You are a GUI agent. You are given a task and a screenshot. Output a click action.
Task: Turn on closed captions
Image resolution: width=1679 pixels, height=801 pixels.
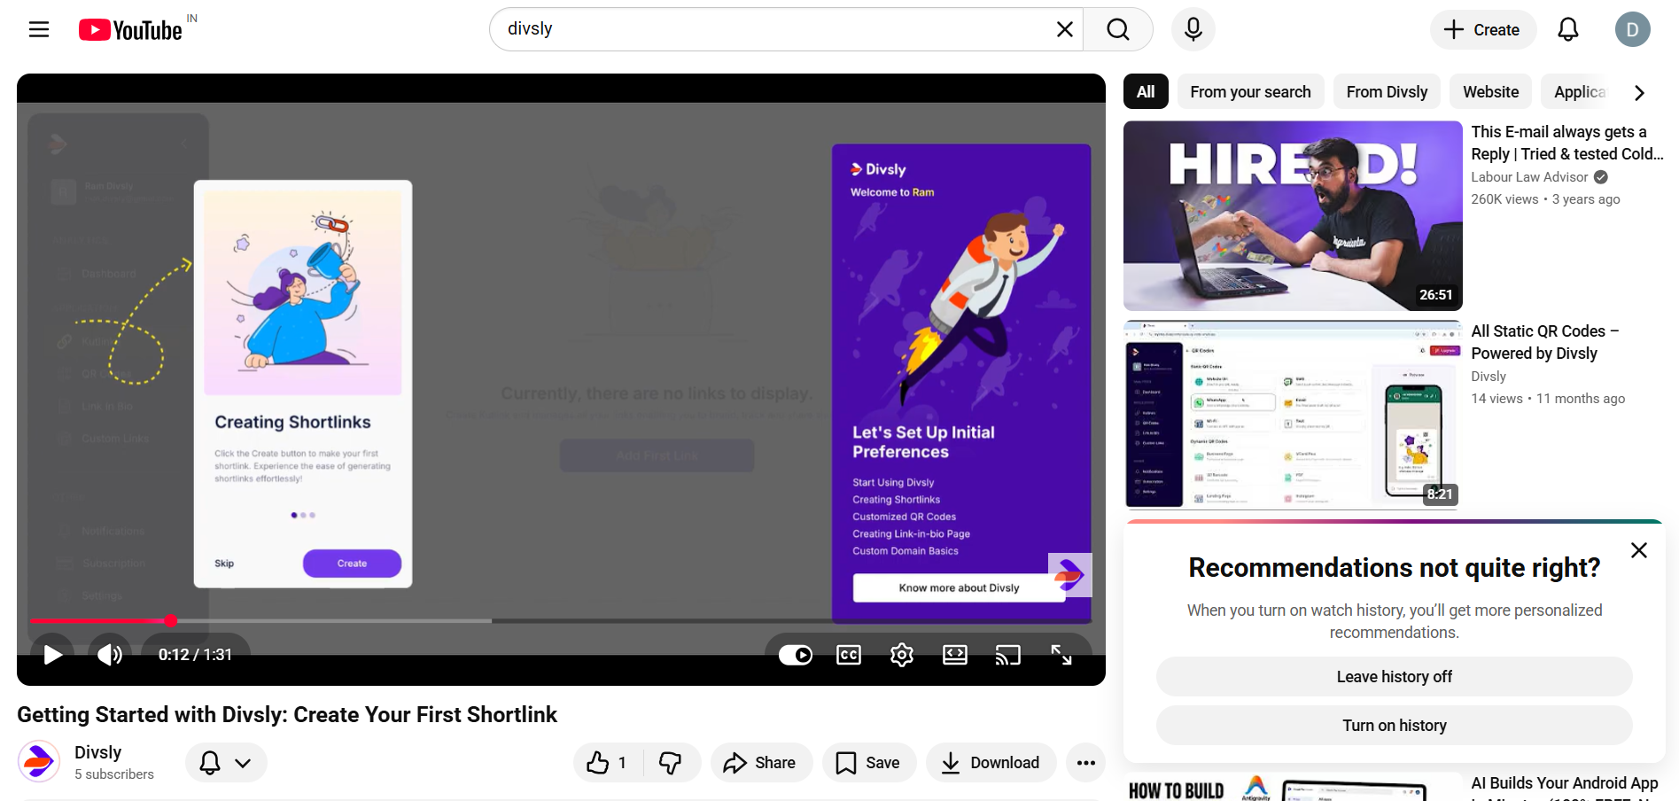(x=849, y=655)
